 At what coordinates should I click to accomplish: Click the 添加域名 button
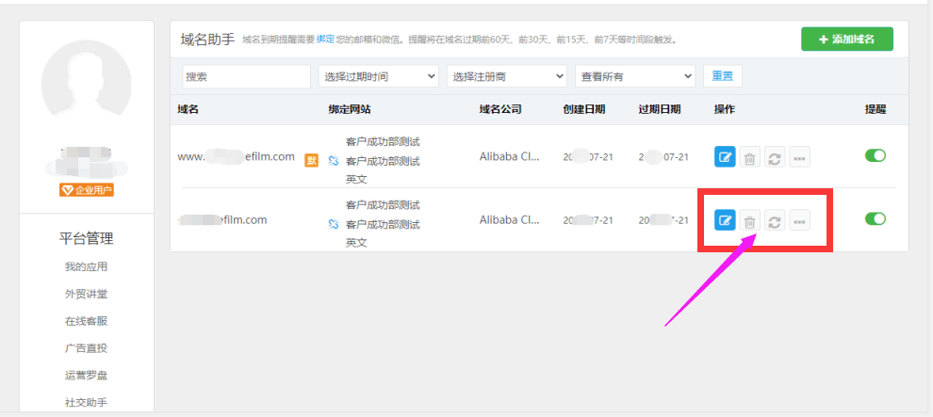[846, 40]
